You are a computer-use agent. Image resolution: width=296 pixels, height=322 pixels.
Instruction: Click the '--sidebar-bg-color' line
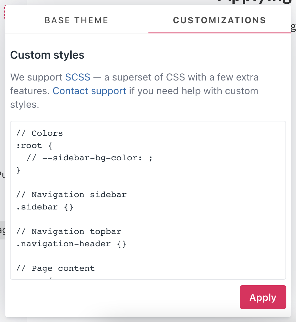tap(89, 158)
